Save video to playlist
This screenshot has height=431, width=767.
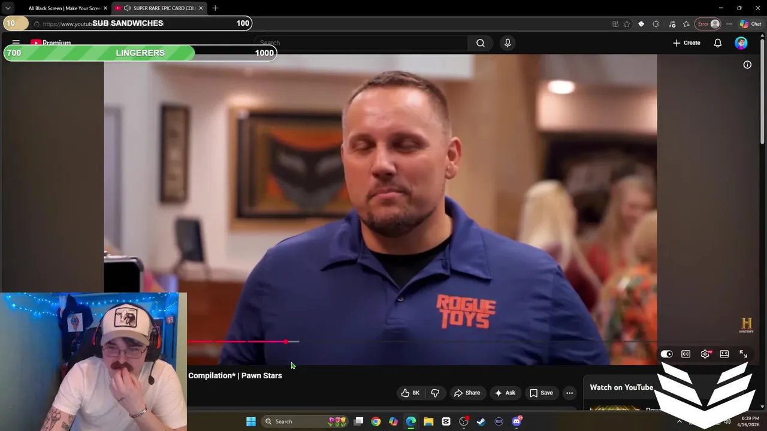(541, 393)
